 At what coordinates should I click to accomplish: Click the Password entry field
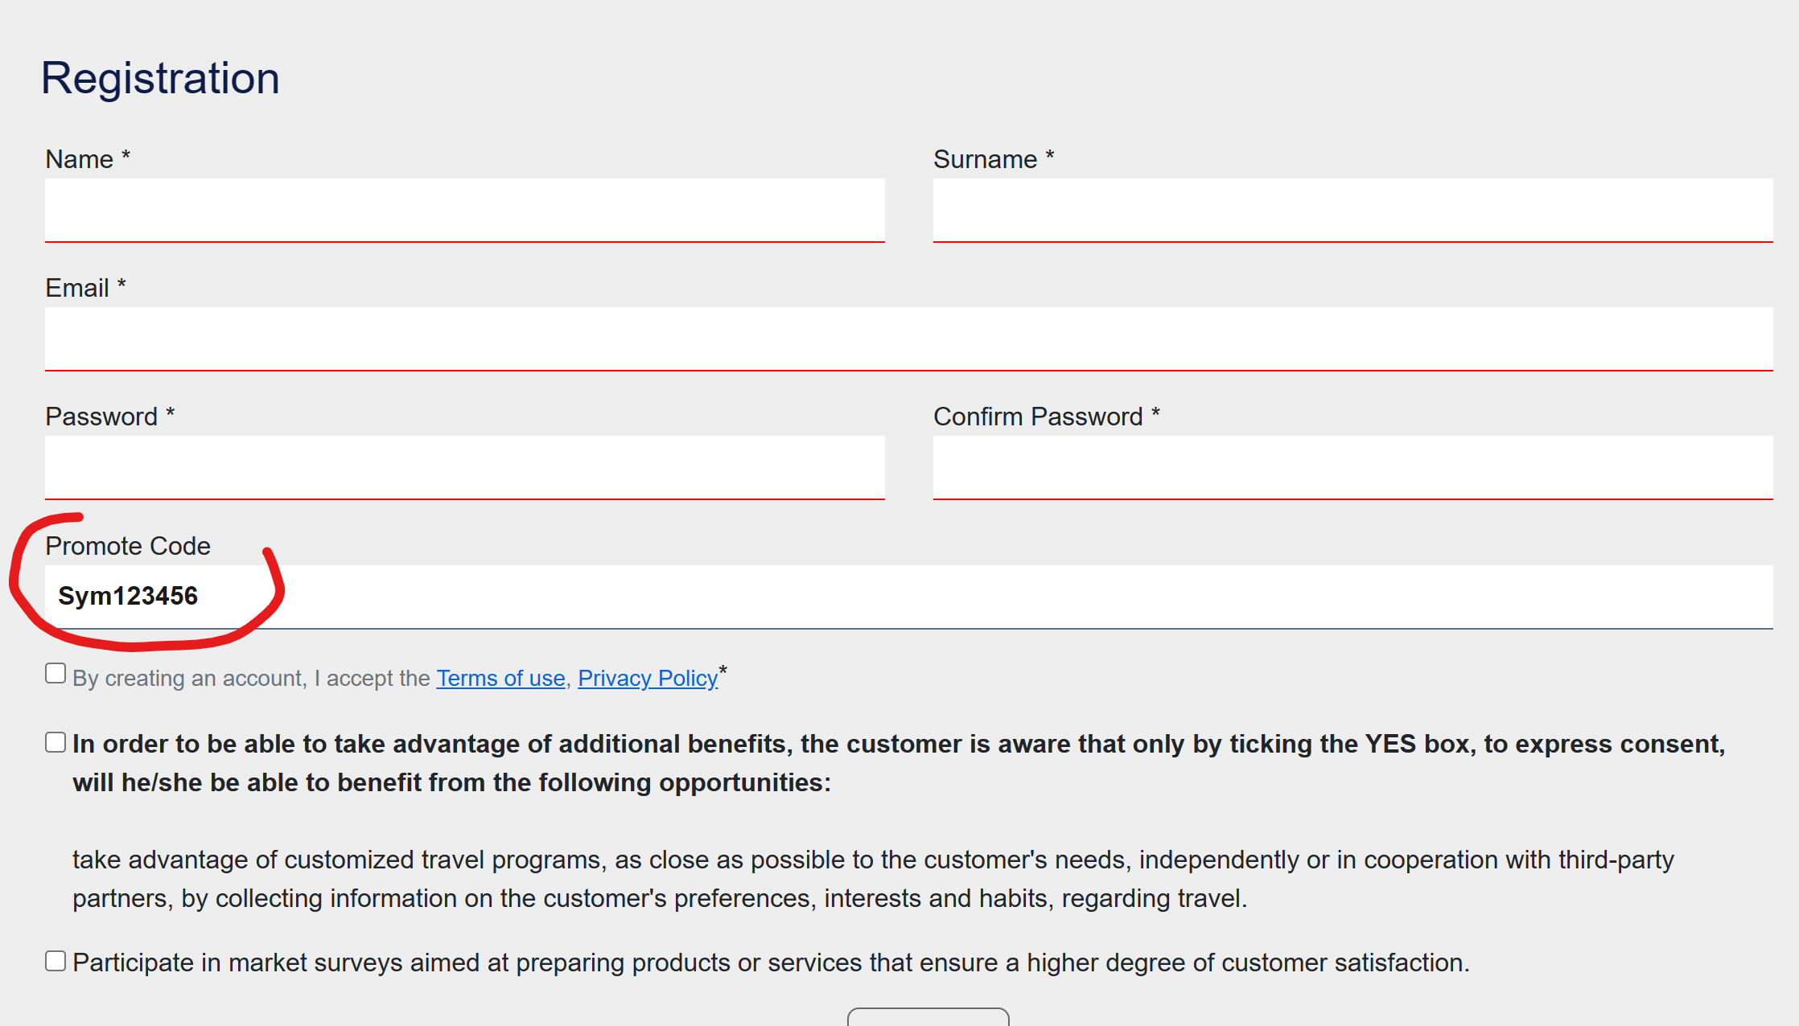[465, 467]
